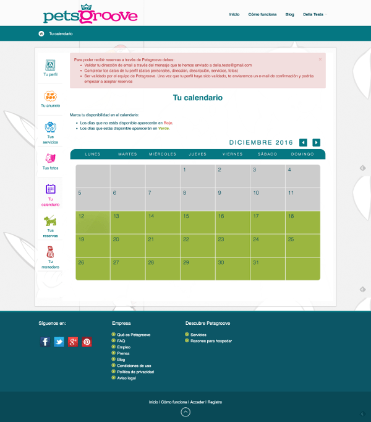
Task: Toggle availability for December 23
Action: [x=232, y=246]
